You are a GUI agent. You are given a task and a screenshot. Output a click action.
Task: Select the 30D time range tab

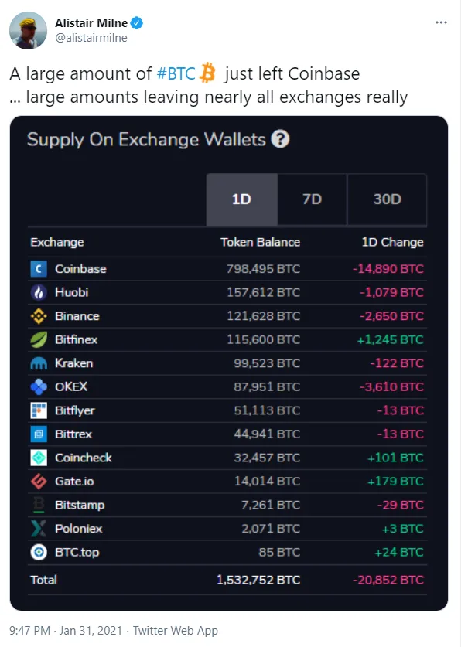coord(387,199)
